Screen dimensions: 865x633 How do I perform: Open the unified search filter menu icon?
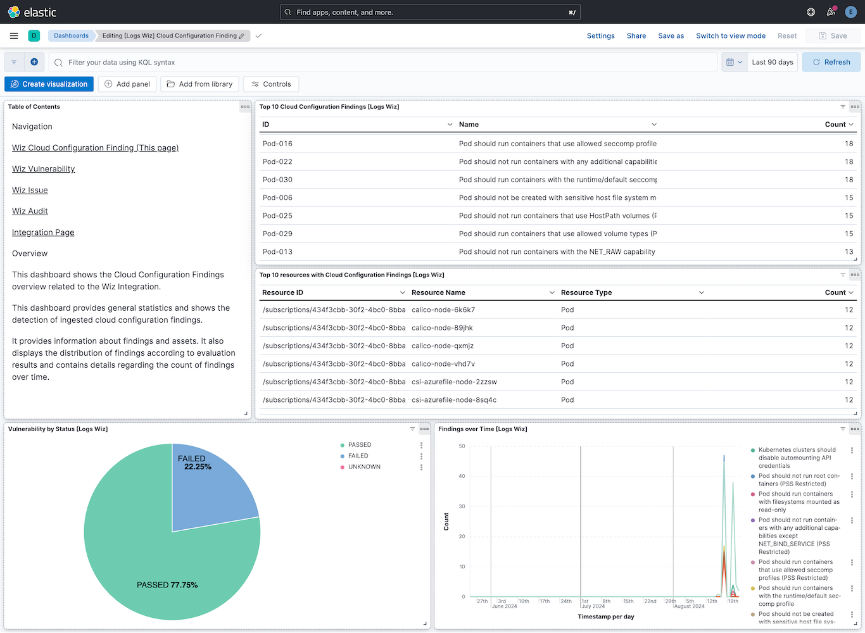[13, 61]
